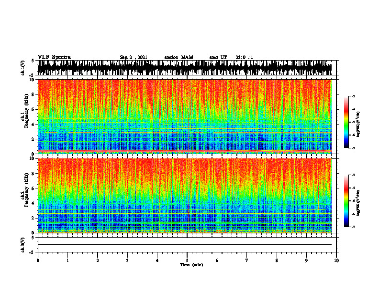Click inside the ch.2 spectrogram panel
The width and height of the screenshot is (379, 292).
pos(185,196)
